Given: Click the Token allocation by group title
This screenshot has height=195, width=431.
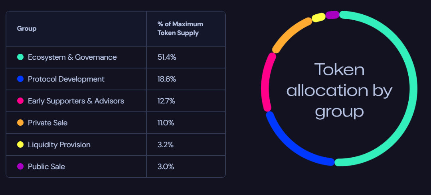Looking at the screenshot, I should point(340,90).
